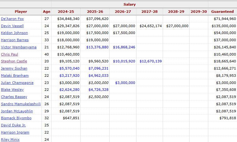
Task: Click Jeremy Sochan's blue $7,096,231 salary
Action: pyautogui.click(x=98, y=68)
